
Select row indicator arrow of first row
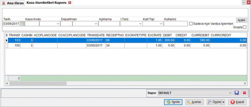click(x=7, y=40)
